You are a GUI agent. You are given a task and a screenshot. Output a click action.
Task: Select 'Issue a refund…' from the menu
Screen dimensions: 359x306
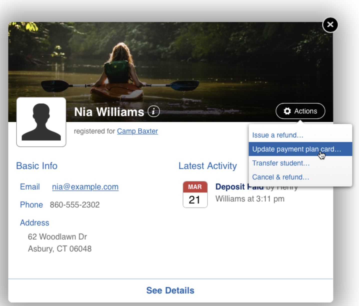(277, 135)
